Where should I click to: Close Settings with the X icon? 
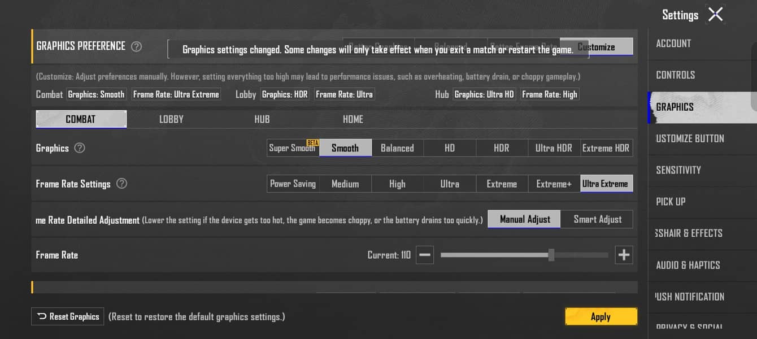(x=715, y=15)
